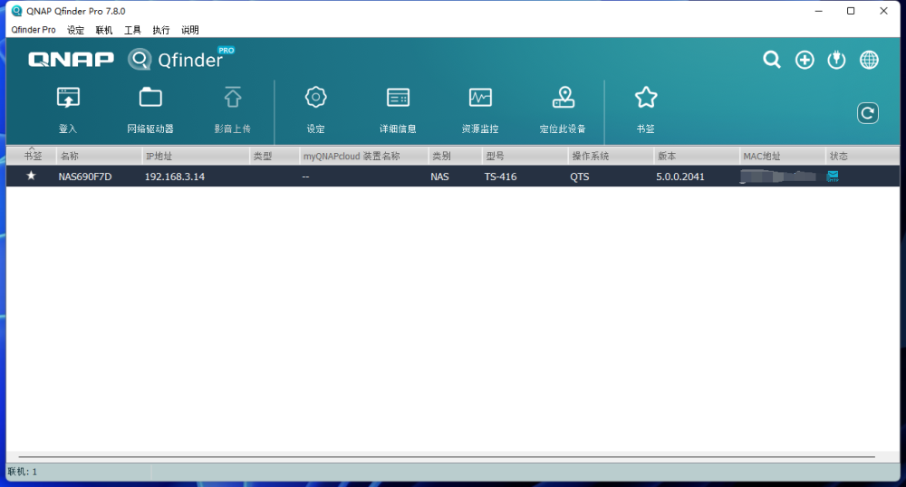Sort by IP地址 column header
906x487 pixels.
click(x=196, y=156)
